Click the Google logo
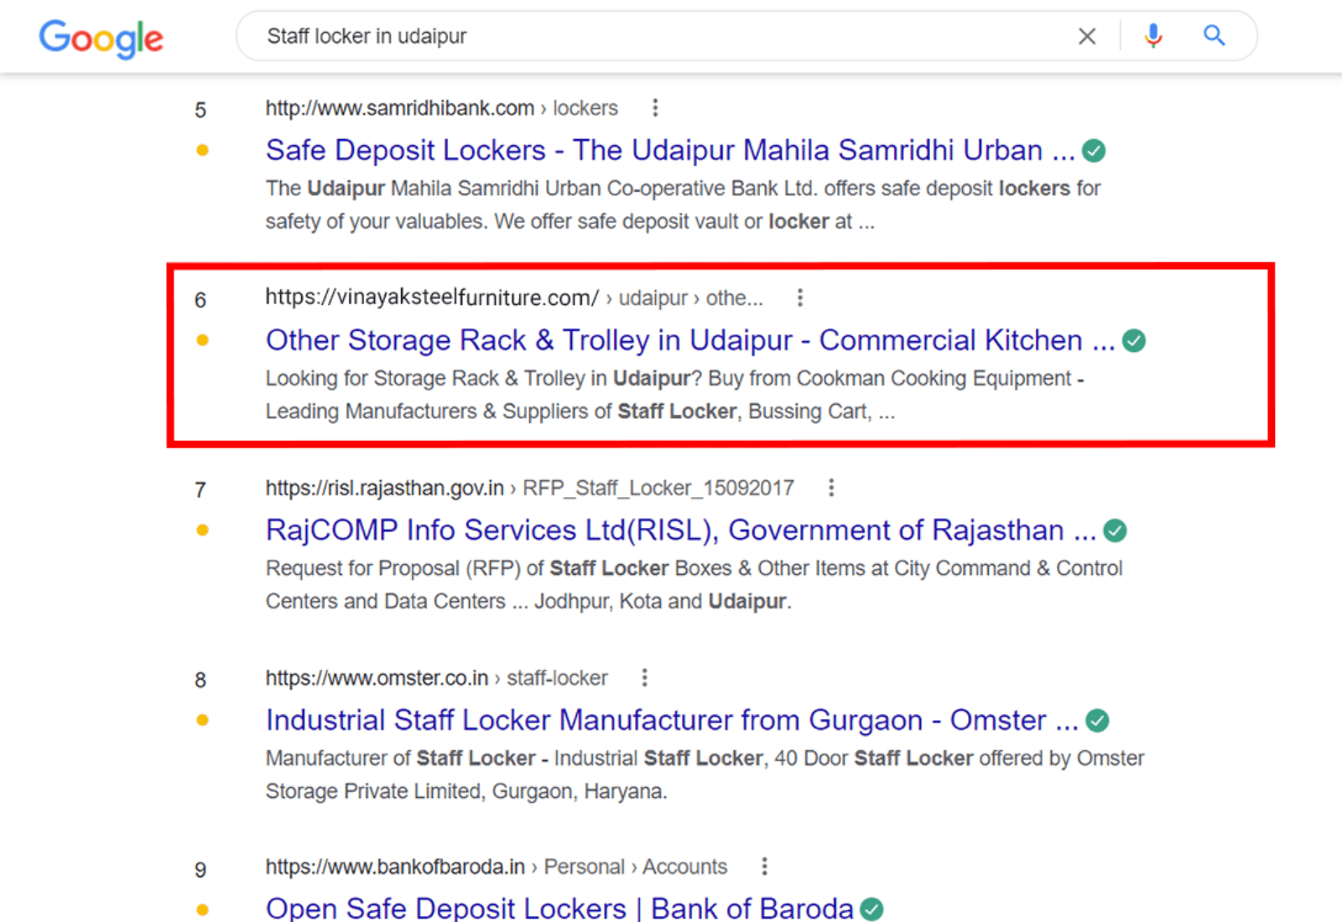Viewport: 1342px width, 922px height. click(101, 38)
